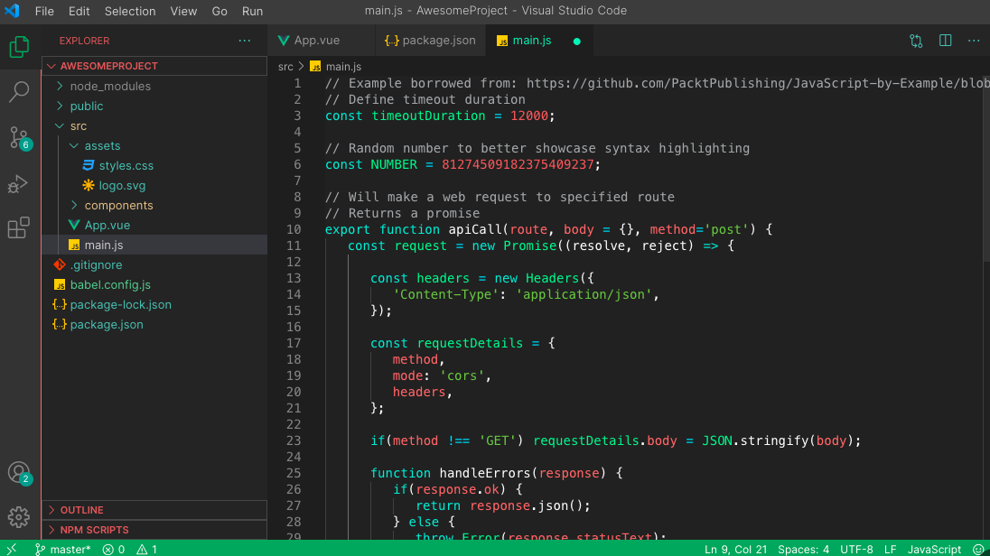Open the View menu
The image size is (990, 556).
[x=183, y=11]
